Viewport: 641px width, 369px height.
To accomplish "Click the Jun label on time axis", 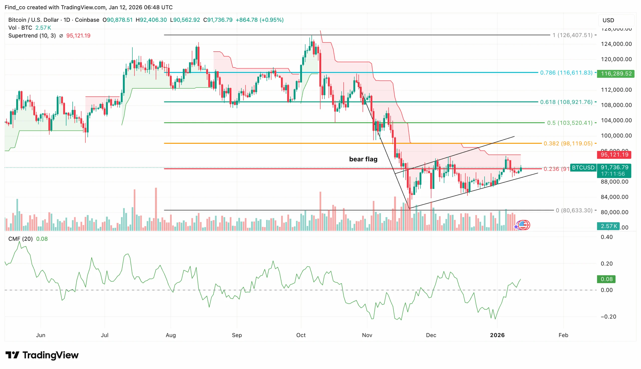I will tap(41, 335).
